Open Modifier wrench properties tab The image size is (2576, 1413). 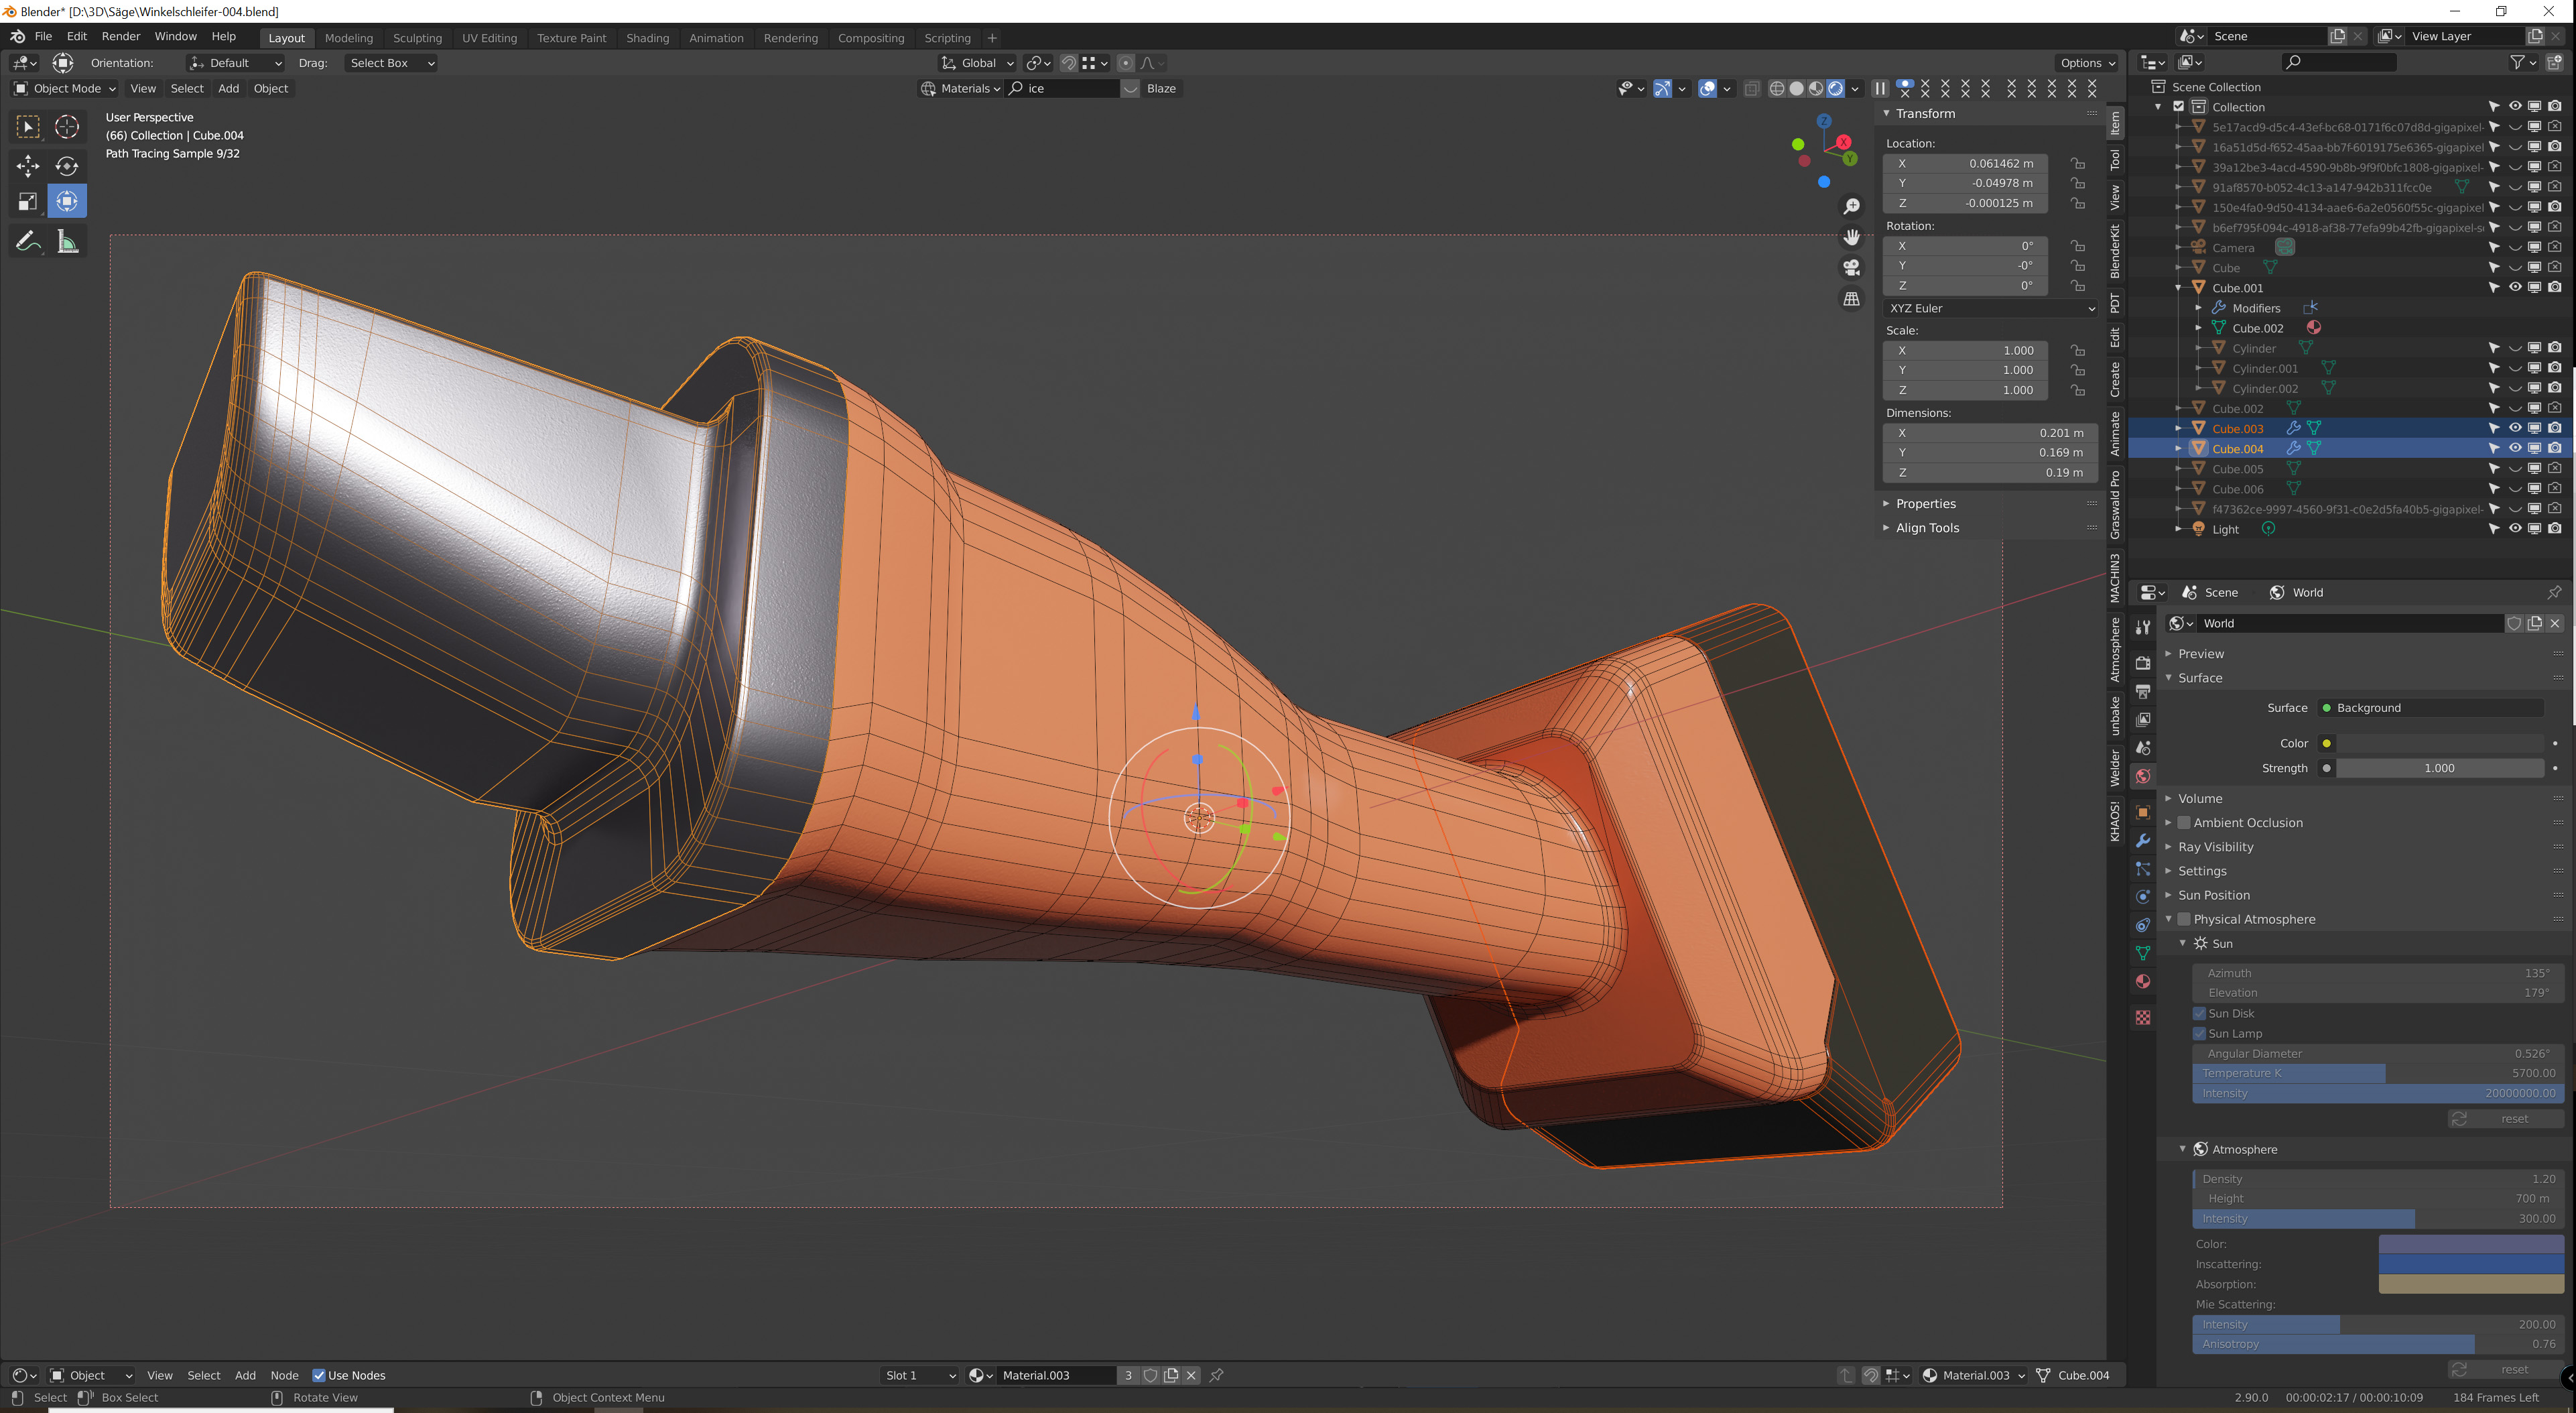(2143, 841)
